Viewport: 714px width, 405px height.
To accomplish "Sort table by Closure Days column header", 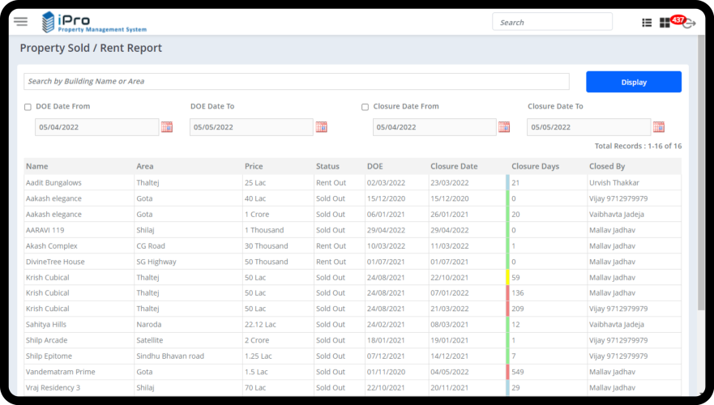I will click(x=535, y=167).
